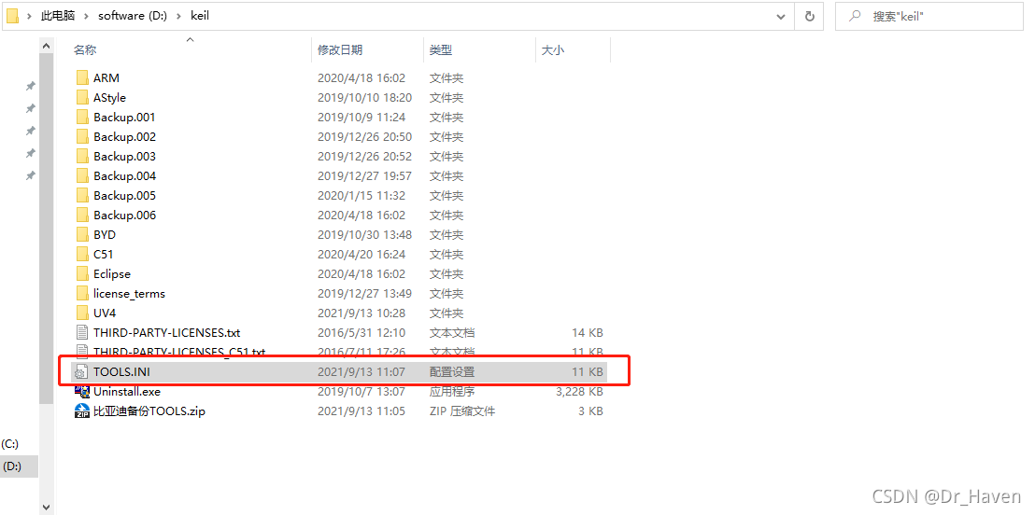Click the 比亚迪备份TOOLS.zip archive icon

pyautogui.click(x=82, y=411)
